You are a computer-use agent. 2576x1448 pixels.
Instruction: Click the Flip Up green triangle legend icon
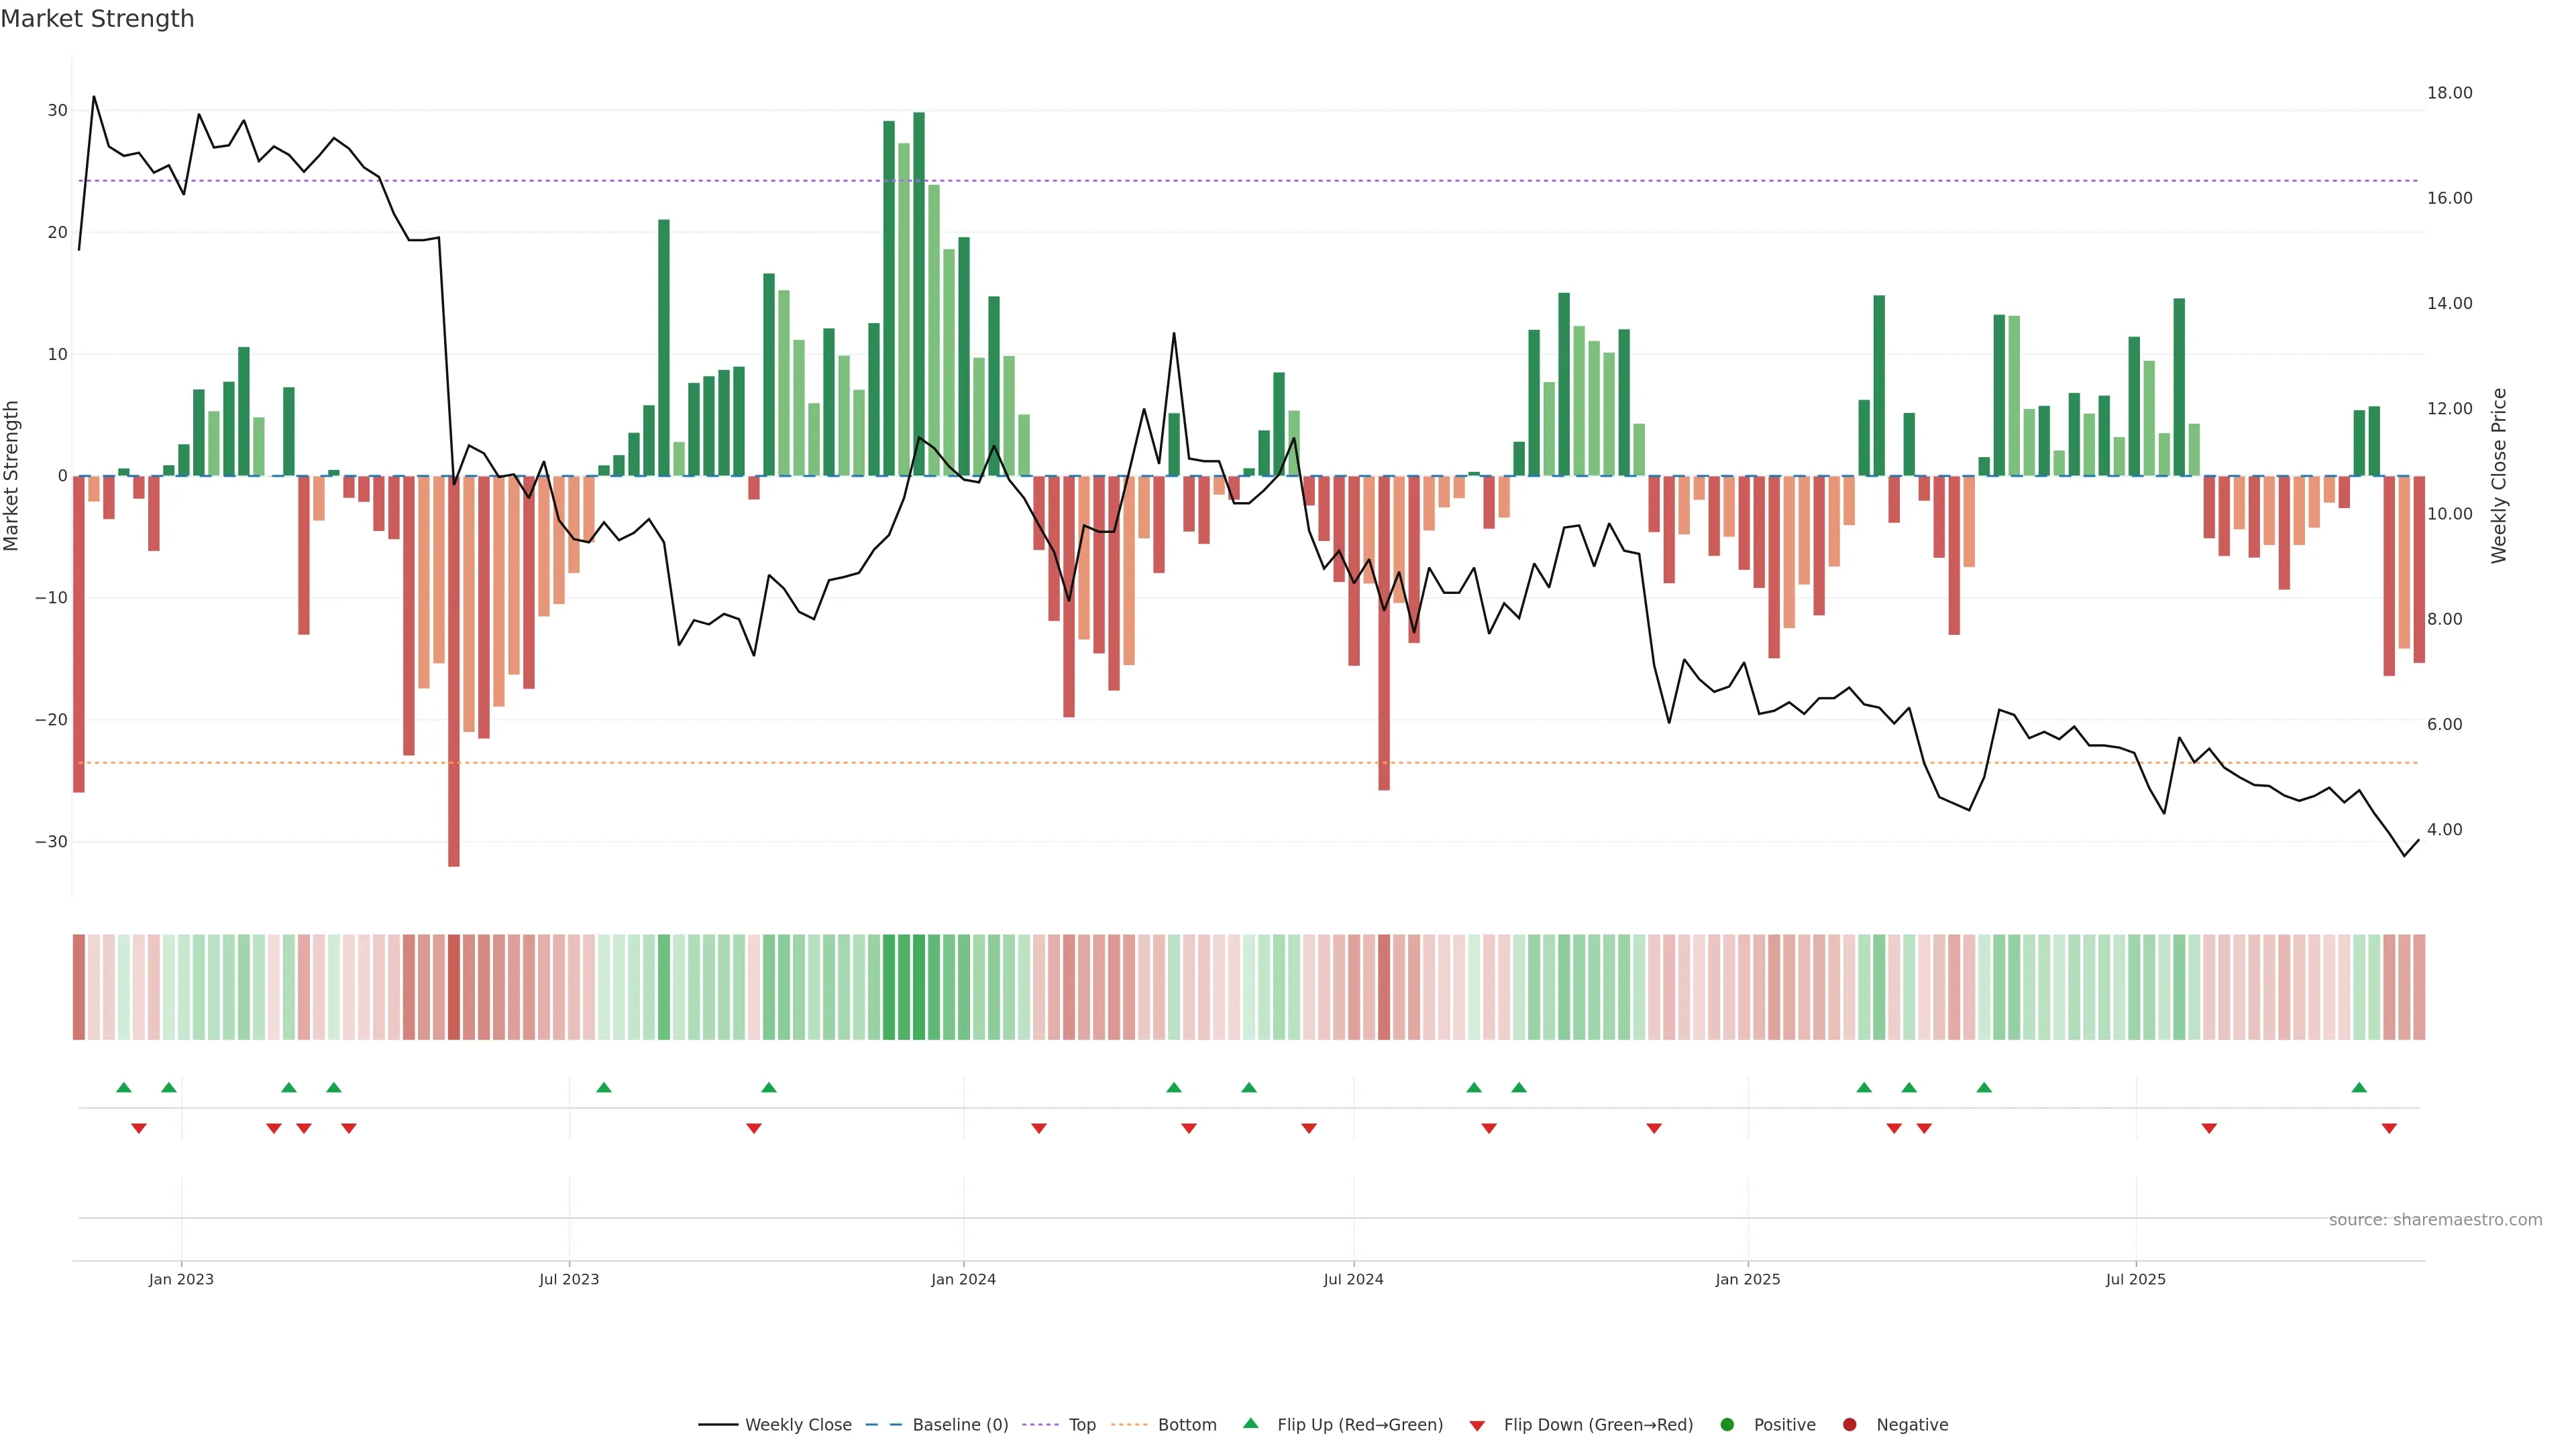point(1250,1423)
